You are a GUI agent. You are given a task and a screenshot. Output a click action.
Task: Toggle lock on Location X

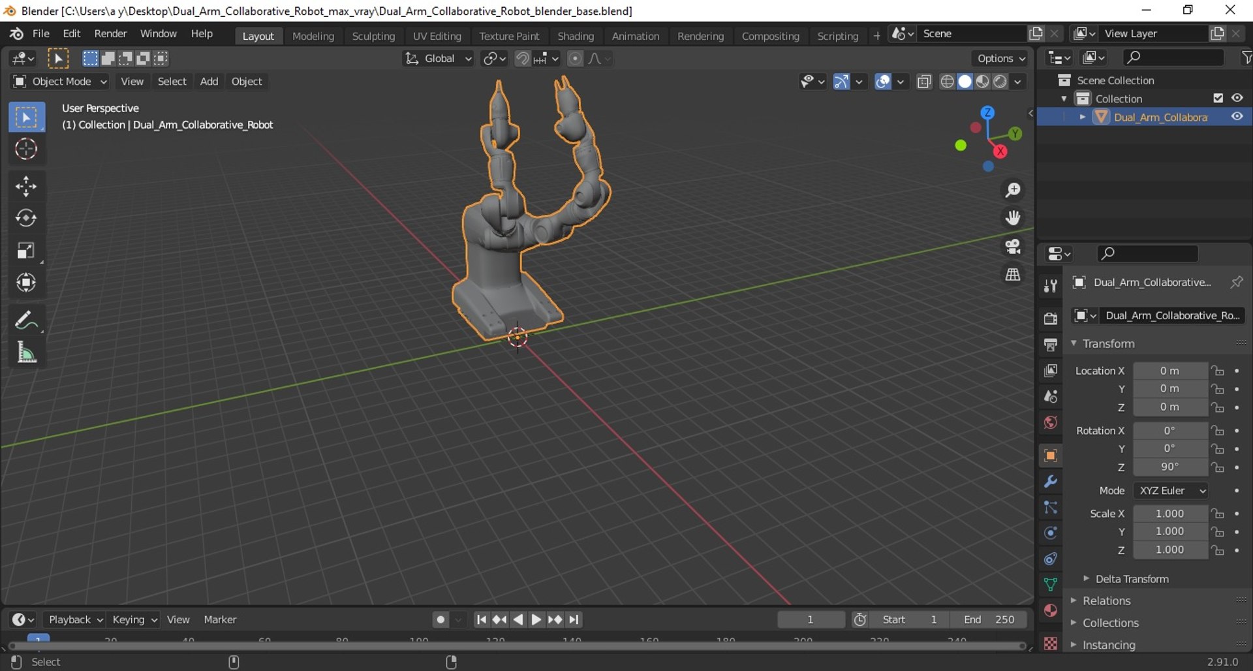point(1218,371)
